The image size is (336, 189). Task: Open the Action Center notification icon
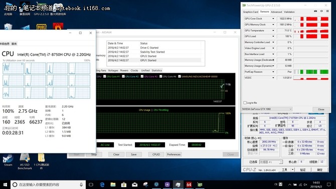coord(328,184)
